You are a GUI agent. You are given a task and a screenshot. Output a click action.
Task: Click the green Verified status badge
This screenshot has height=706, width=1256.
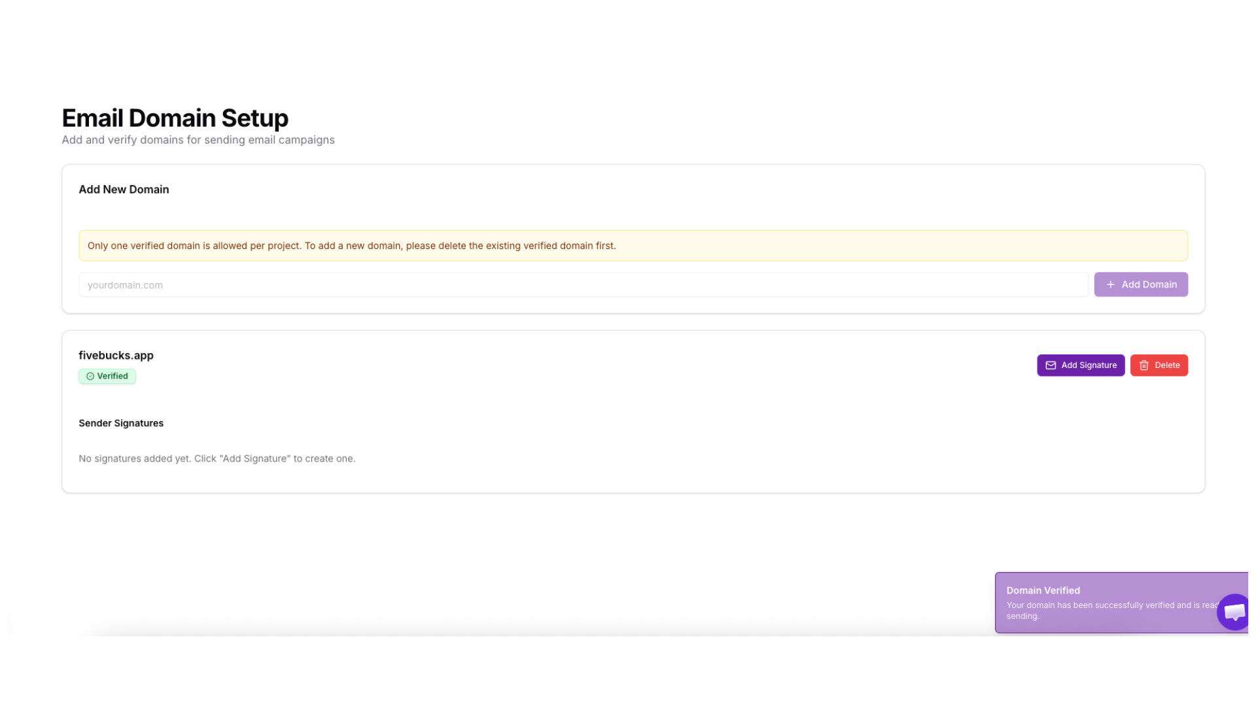[x=107, y=377]
